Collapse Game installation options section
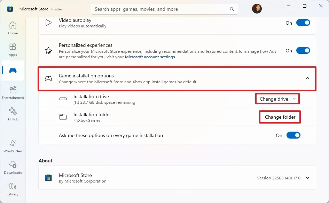This screenshot has width=329, height=203. (307, 78)
